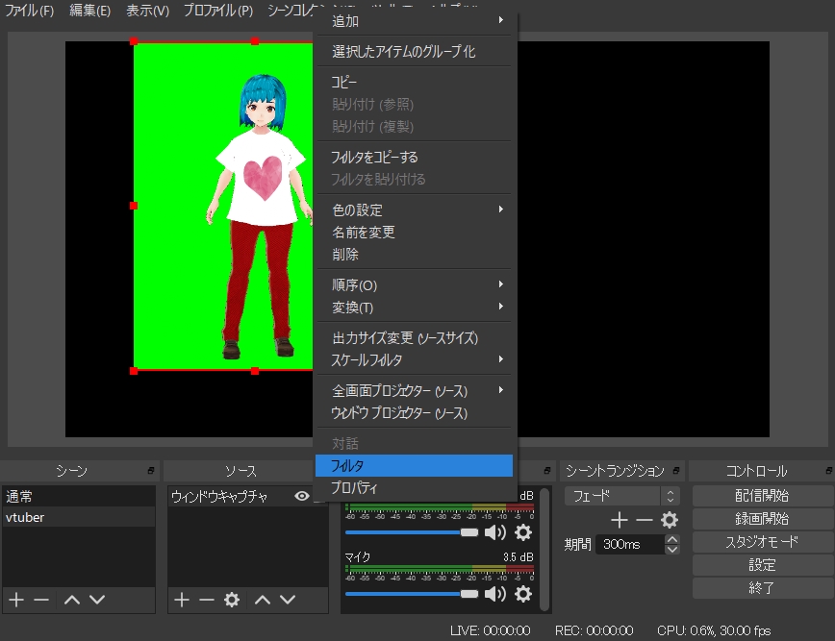Remove selected scene with minus icon
This screenshot has width=835, height=641.
(41, 600)
